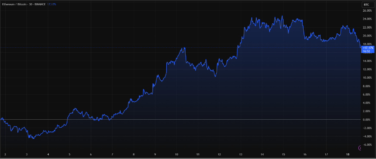This screenshot has height=159, width=376.
Task: Click date 13 on the time axis
Action: pos(241,155)
